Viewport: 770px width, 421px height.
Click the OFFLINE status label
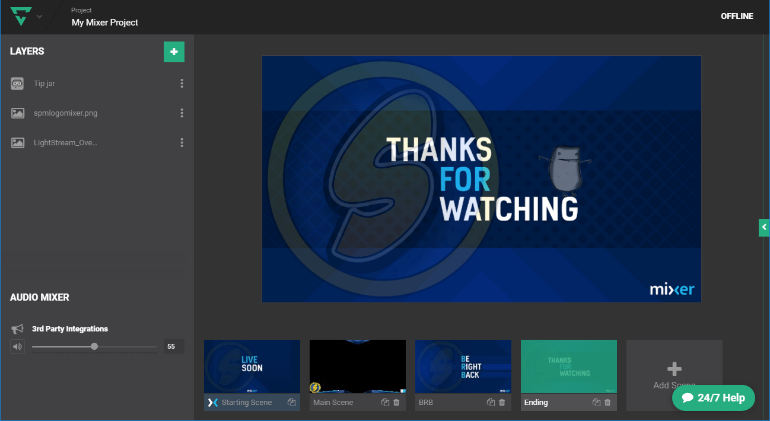737,17
